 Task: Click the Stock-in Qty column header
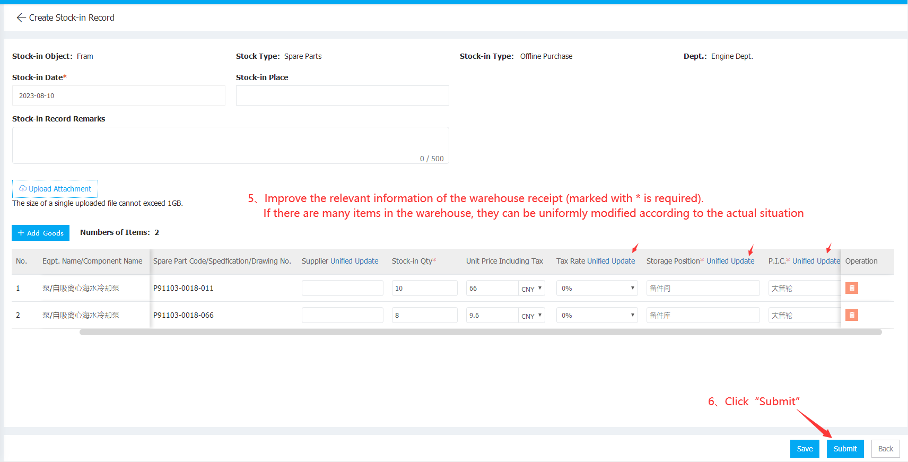tap(414, 261)
